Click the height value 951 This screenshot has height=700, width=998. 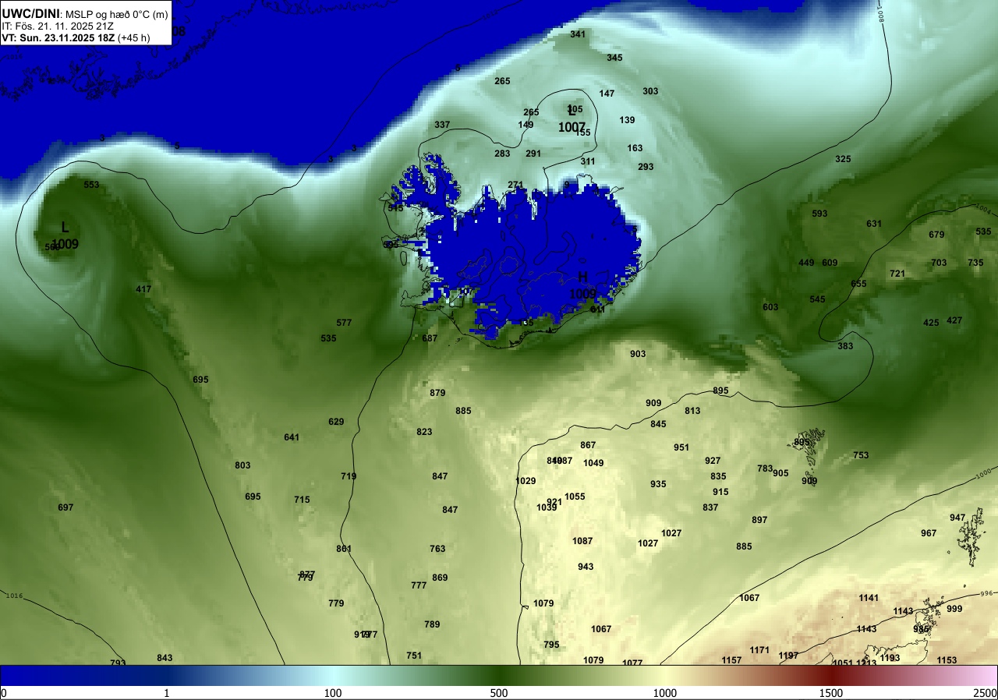click(681, 447)
